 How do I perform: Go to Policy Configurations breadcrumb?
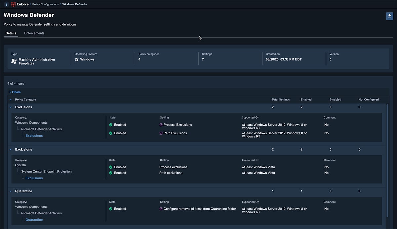coord(45,4)
